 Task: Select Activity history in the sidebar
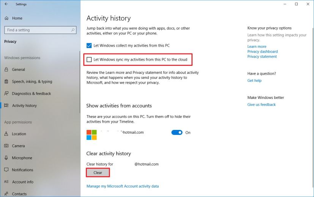pyautogui.click(x=24, y=105)
